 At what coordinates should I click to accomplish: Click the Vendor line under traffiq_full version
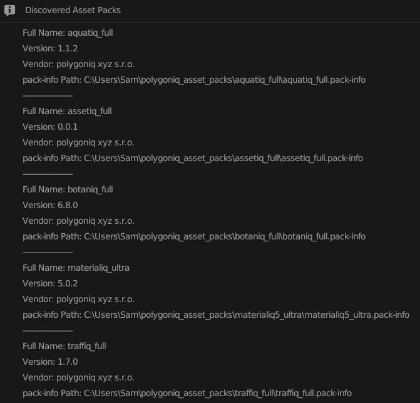point(78,377)
